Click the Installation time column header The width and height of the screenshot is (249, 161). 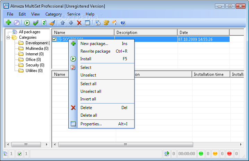pos(211,74)
